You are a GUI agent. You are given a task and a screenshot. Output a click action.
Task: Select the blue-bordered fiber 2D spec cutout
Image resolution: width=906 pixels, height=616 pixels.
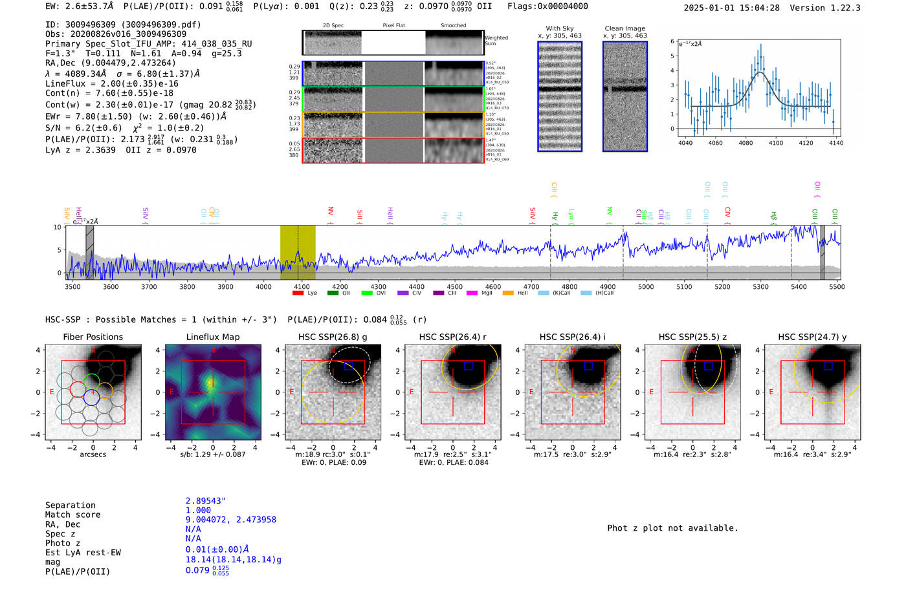click(333, 74)
